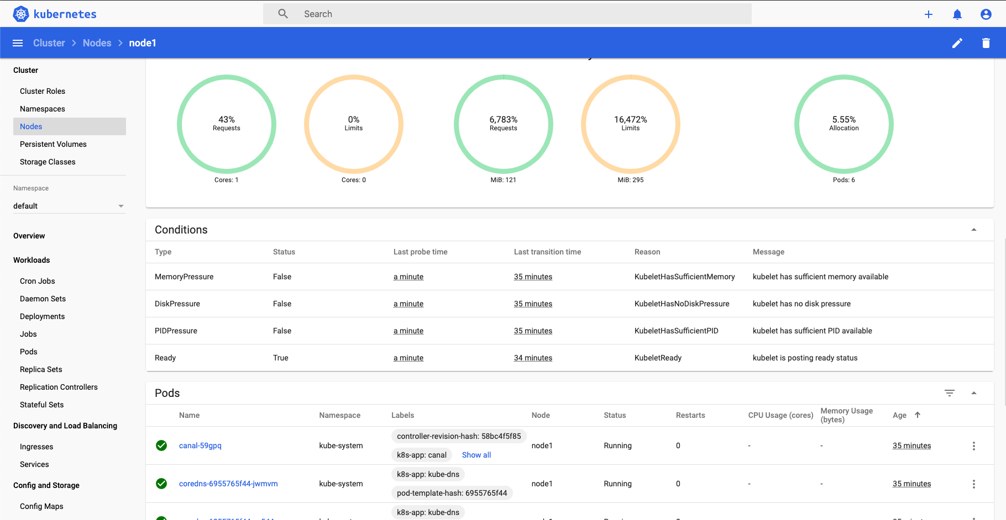Image resolution: width=1006 pixels, height=520 pixels.
Task: Open Replica Sets in sidebar
Action: (x=41, y=369)
